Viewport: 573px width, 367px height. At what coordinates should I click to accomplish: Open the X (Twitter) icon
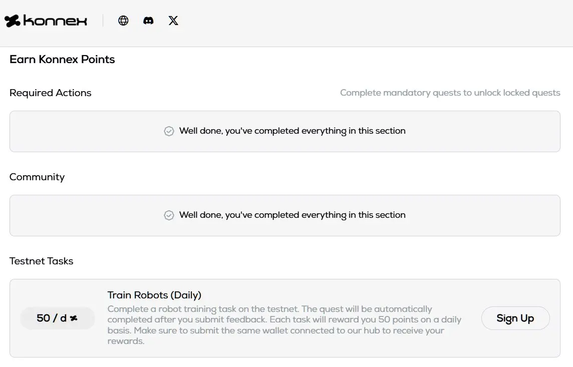173,21
